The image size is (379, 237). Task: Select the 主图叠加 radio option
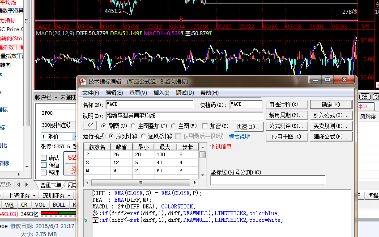134,126
